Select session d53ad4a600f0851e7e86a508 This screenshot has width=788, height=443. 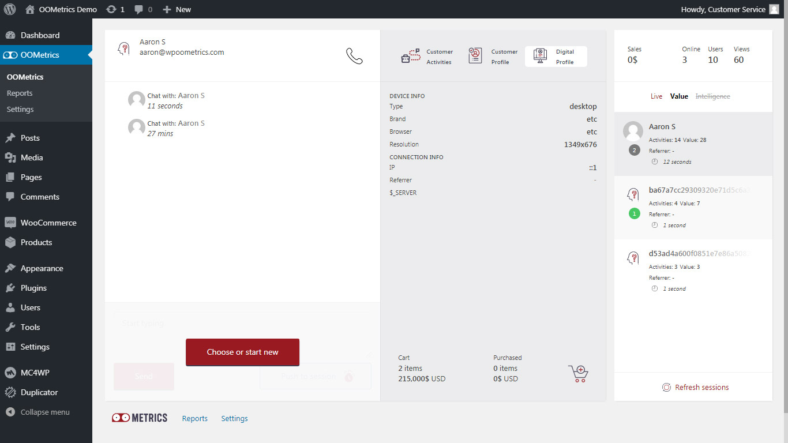pos(693,271)
